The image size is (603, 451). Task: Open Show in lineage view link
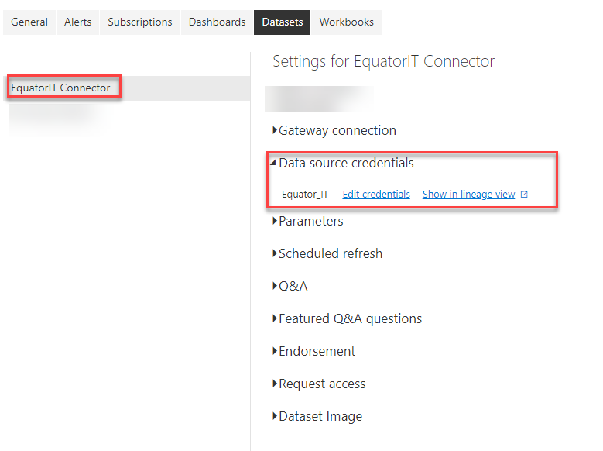468,195
